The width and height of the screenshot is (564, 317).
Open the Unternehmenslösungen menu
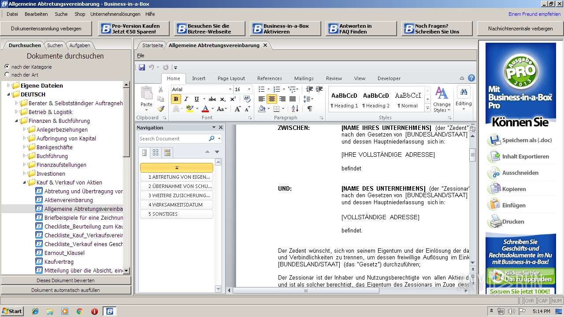click(x=115, y=14)
